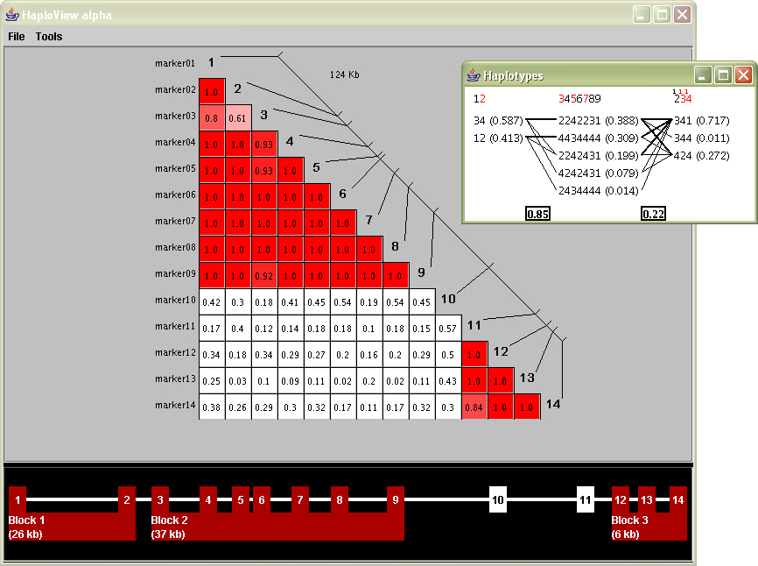Select marker 6 on the bottom map
758x566 pixels.
(262, 499)
